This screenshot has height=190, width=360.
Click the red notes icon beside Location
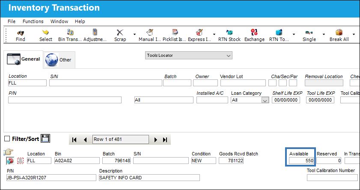(x=20, y=161)
